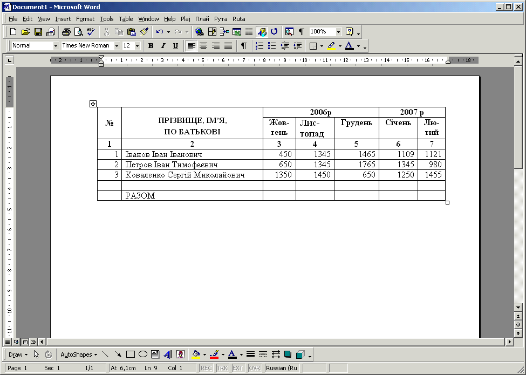Copy the selection

coord(119,32)
